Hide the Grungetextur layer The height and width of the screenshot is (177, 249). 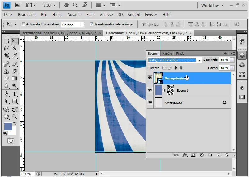[x=150, y=78]
